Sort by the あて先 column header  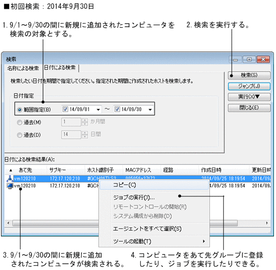click(x=25, y=170)
